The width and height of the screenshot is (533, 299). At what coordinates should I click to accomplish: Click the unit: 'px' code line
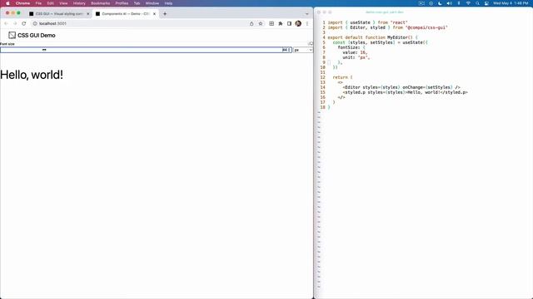coord(356,57)
